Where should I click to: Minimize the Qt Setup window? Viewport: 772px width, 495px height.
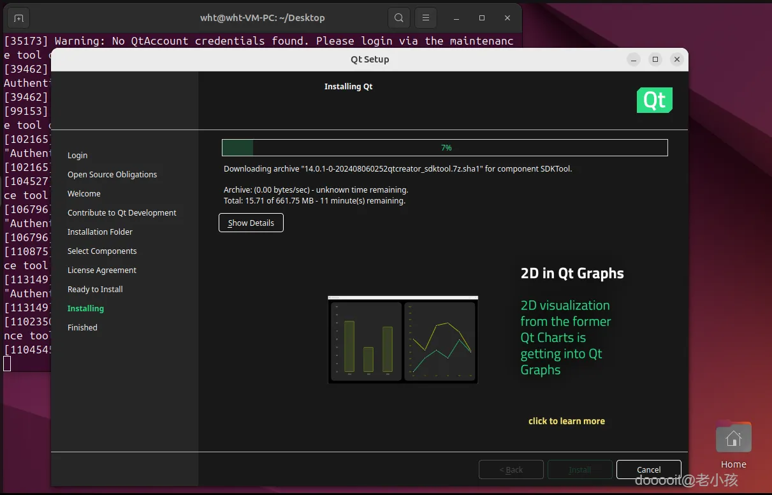click(633, 59)
